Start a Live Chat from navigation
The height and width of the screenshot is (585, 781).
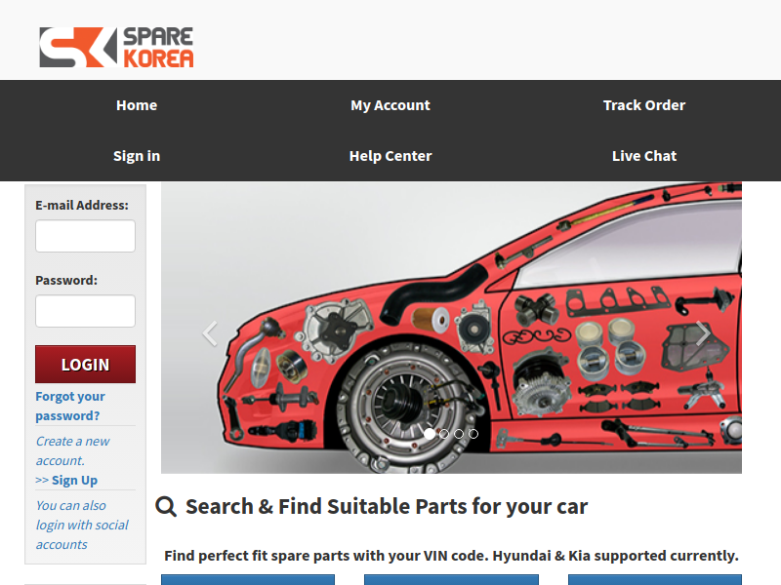click(x=644, y=156)
